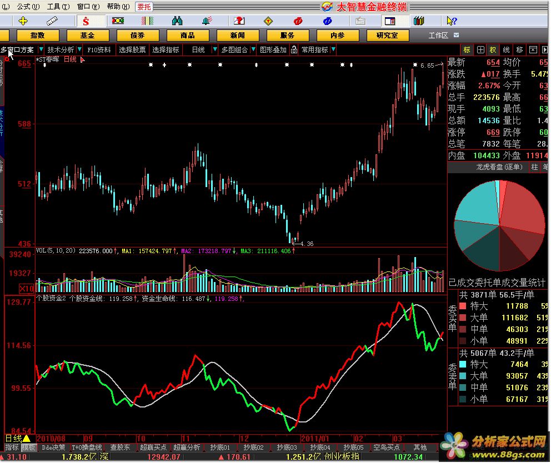Toggle the 线 line drawing button
The image size is (551, 463).
(x=507, y=50)
